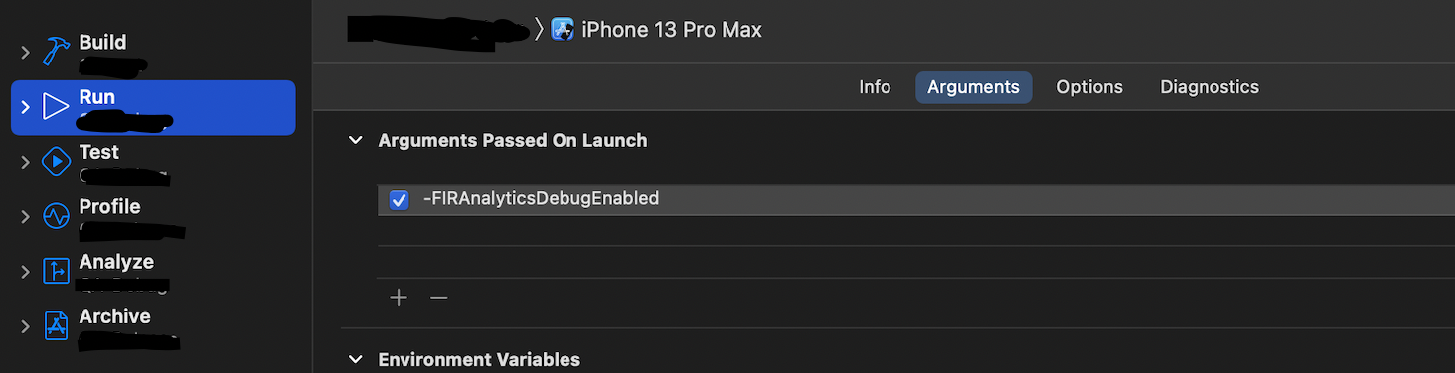This screenshot has width=1455, height=373.
Task: Click the Analyze branch icon
Action: (56, 272)
